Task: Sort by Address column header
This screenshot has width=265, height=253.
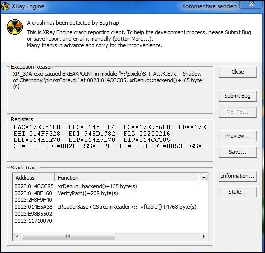Action: [x=34, y=178]
